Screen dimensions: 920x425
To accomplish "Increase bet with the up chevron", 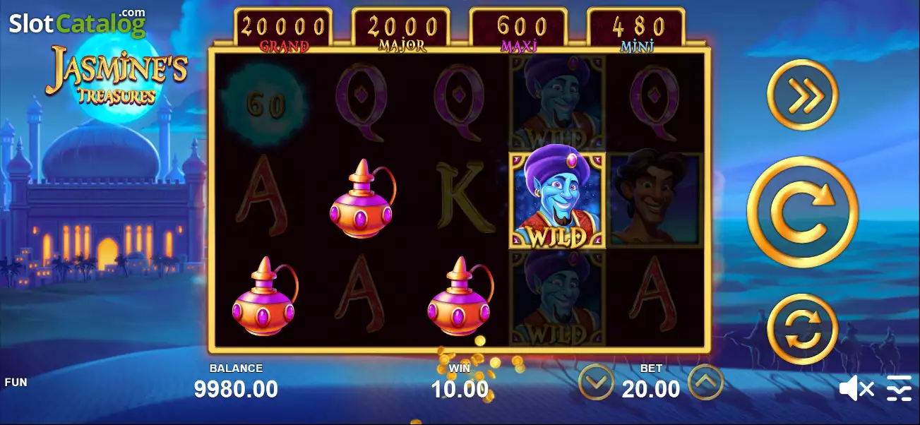I will click(705, 383).
